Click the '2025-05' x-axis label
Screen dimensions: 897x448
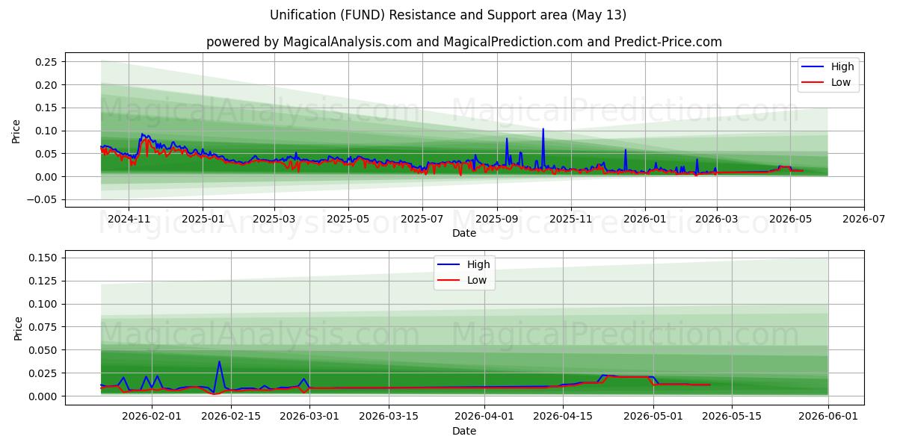[348, 219]
